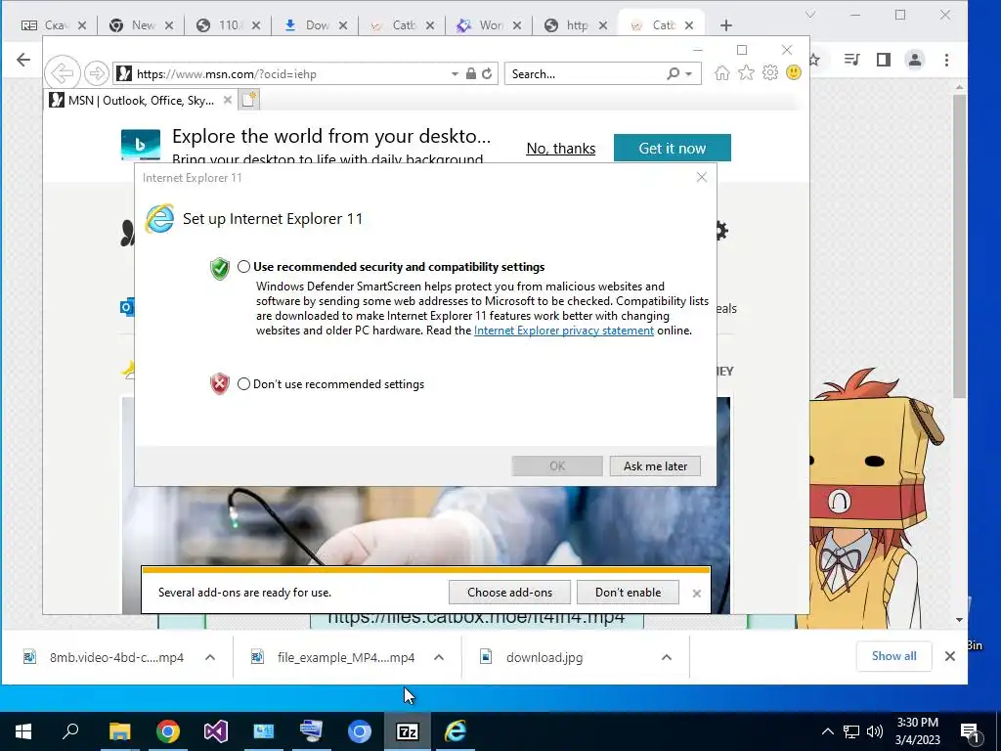Open the notification center icon
This screenshot has height=751, width=1001.
click(x=970, y=731)
